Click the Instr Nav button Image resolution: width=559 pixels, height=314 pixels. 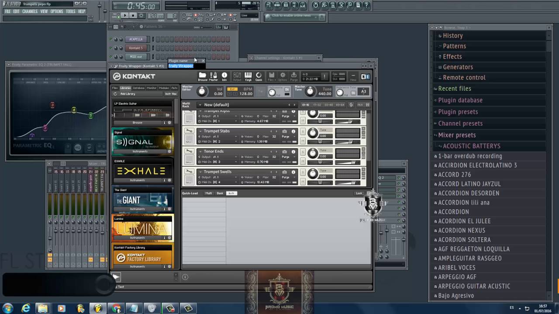pos(171,94)
